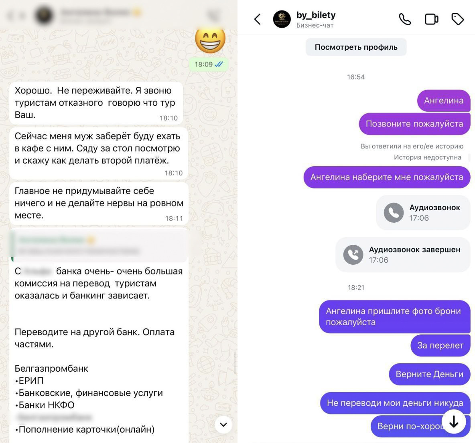Tap the Аудиозвонок завершен call icon
The height and width of the screenshot is (443, 475).
pyautogui.click(x=353, y=255)
